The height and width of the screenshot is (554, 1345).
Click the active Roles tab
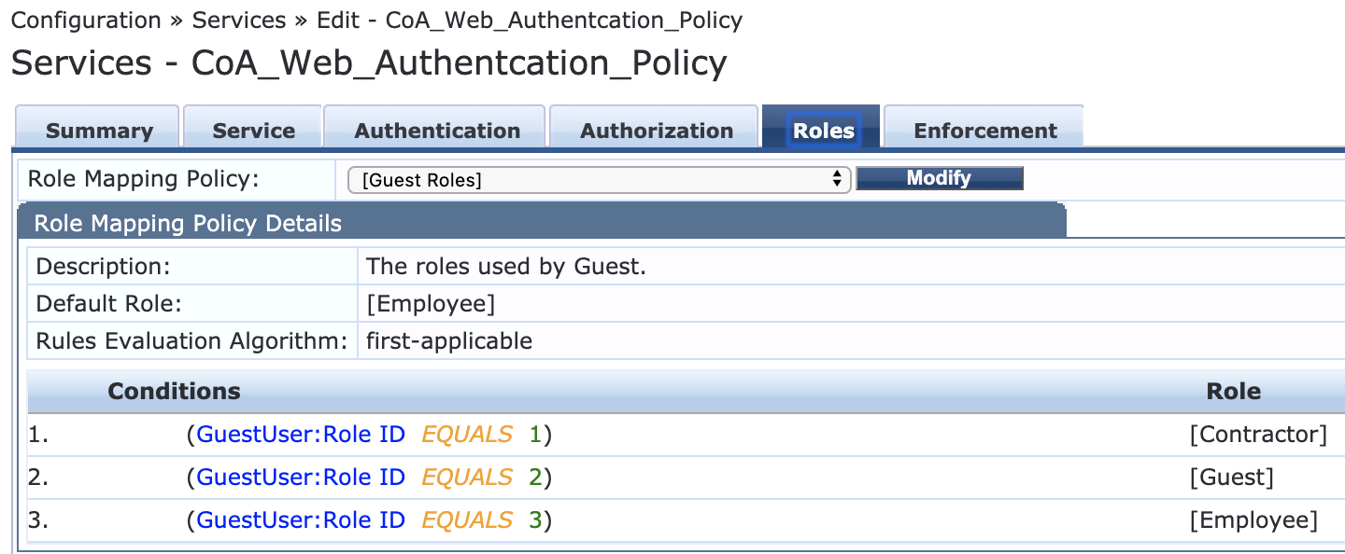coord(823,131)
